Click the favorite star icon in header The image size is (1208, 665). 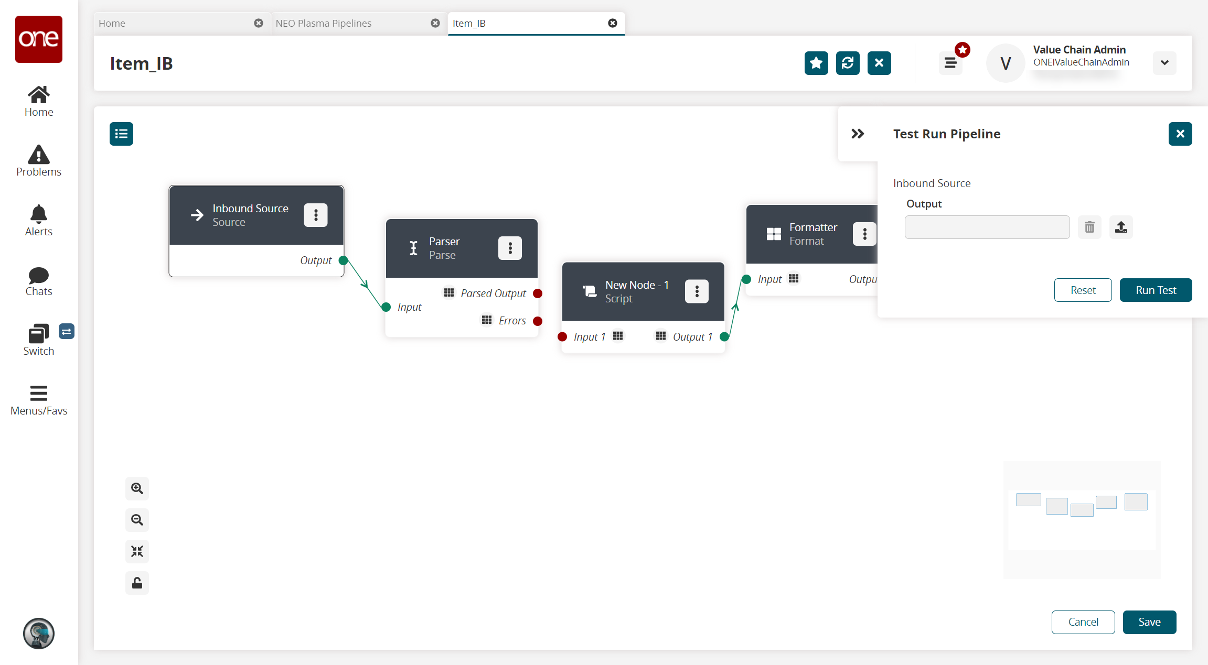(x=816, y=63)
